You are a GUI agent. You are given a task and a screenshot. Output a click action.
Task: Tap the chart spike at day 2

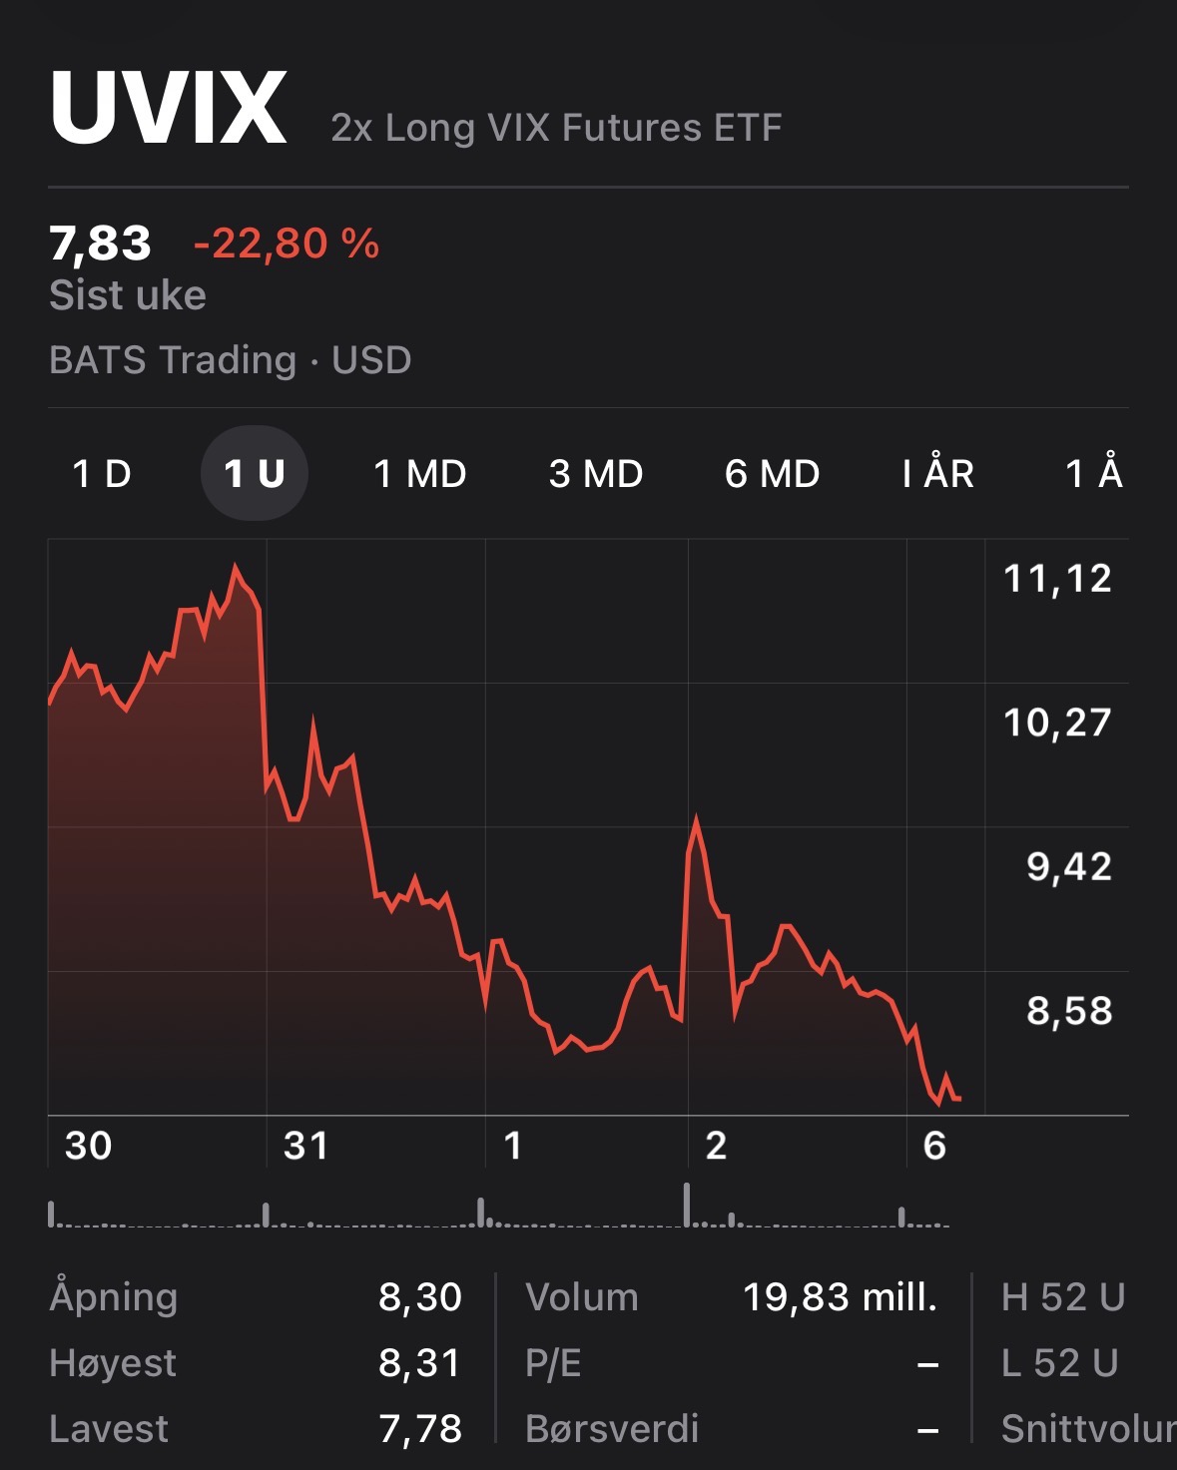(x=695, y=820)
